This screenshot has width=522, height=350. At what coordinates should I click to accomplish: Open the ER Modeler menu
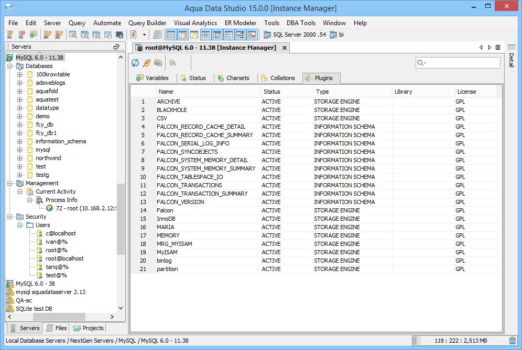tap(241, 23)
